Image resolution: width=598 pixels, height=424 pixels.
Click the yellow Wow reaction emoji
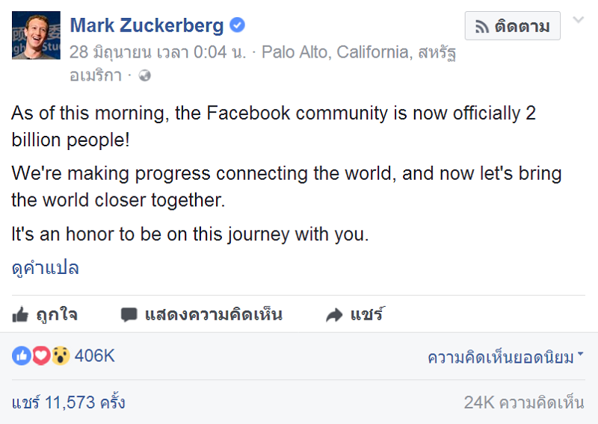pyautogui.click(x=60, y=356)
